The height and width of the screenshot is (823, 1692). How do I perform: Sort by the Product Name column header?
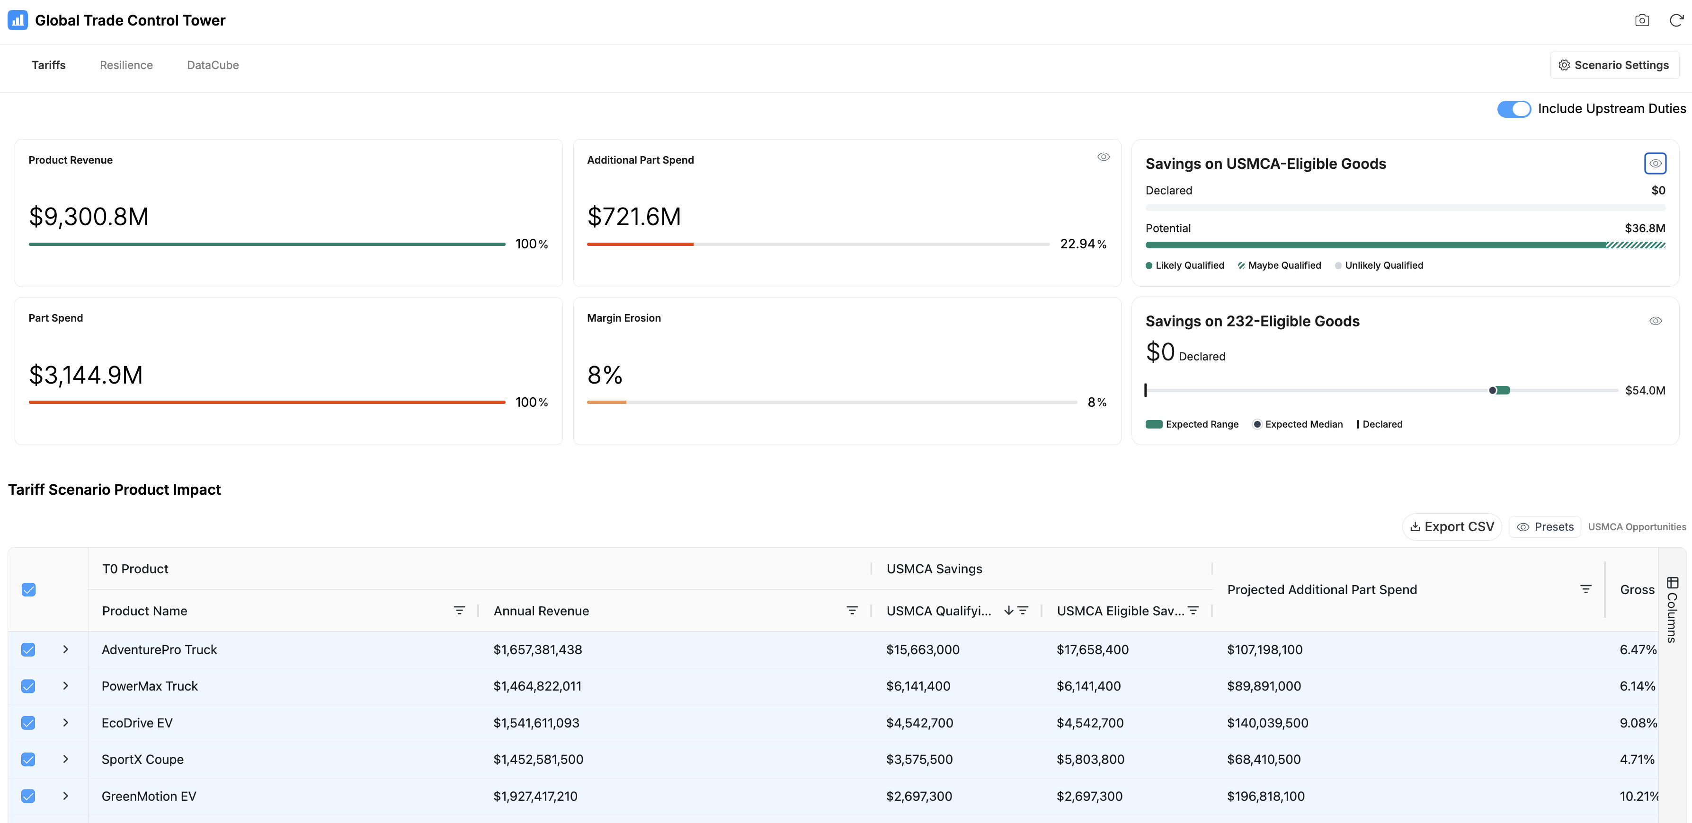click(x=144, y=611)
